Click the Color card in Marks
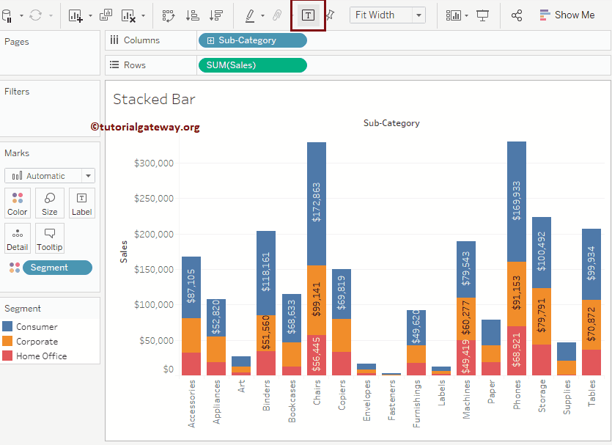Viewport: 612px width, 445px height. coord(18,203)
